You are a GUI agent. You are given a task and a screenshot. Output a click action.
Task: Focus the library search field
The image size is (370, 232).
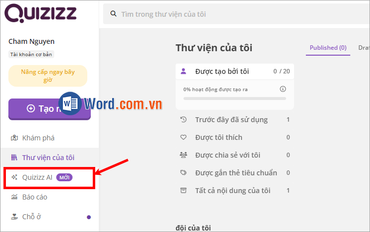coord(236,14)
